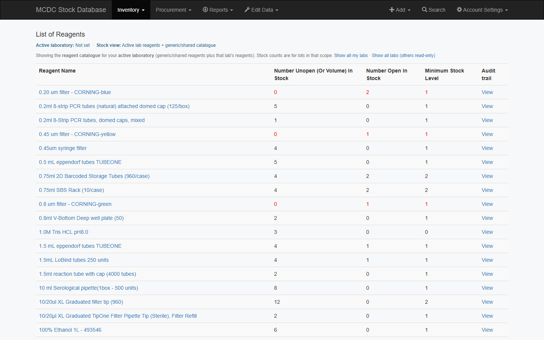Viewport: 544px width, 340px height.
Task: Open 1.5mL LoBind tubes 250 units
Action: tap(74, 260)
